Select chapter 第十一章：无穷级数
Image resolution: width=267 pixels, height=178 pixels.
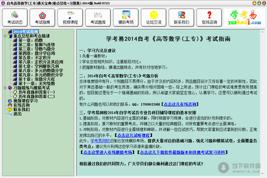click(x=36, y=84)
